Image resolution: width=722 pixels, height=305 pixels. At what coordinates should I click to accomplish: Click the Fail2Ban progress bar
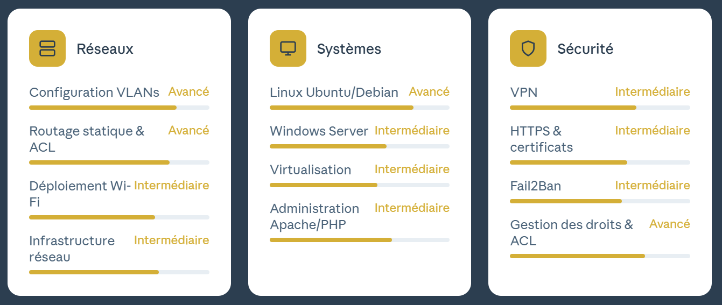click(x=599, y=201)
